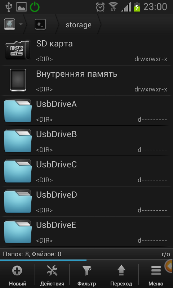The image size is (173, 288).
Task: Toggle the r/o mount status indicator
Action: (166, 254)
